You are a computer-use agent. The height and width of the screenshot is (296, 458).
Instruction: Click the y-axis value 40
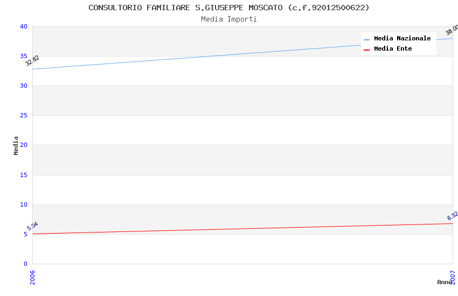point(23,26)
